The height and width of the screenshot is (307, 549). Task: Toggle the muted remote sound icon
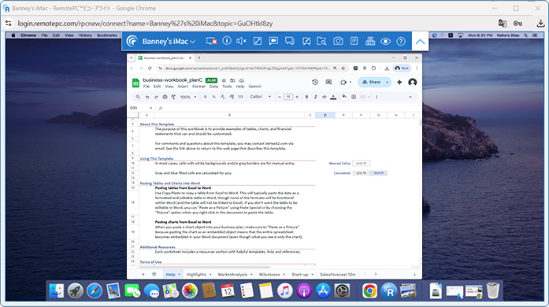[241, 41]
